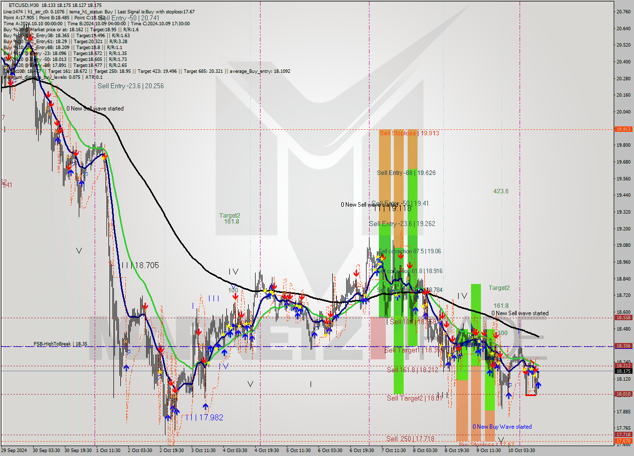Select the 'Sell 161.8 | 18.212' label
The width and height of the screenshot is (634, 456).
pos(413,370)
